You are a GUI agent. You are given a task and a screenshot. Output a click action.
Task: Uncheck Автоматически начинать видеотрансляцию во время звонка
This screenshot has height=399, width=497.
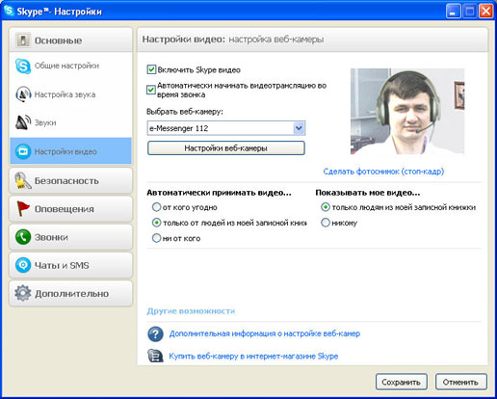151,90
